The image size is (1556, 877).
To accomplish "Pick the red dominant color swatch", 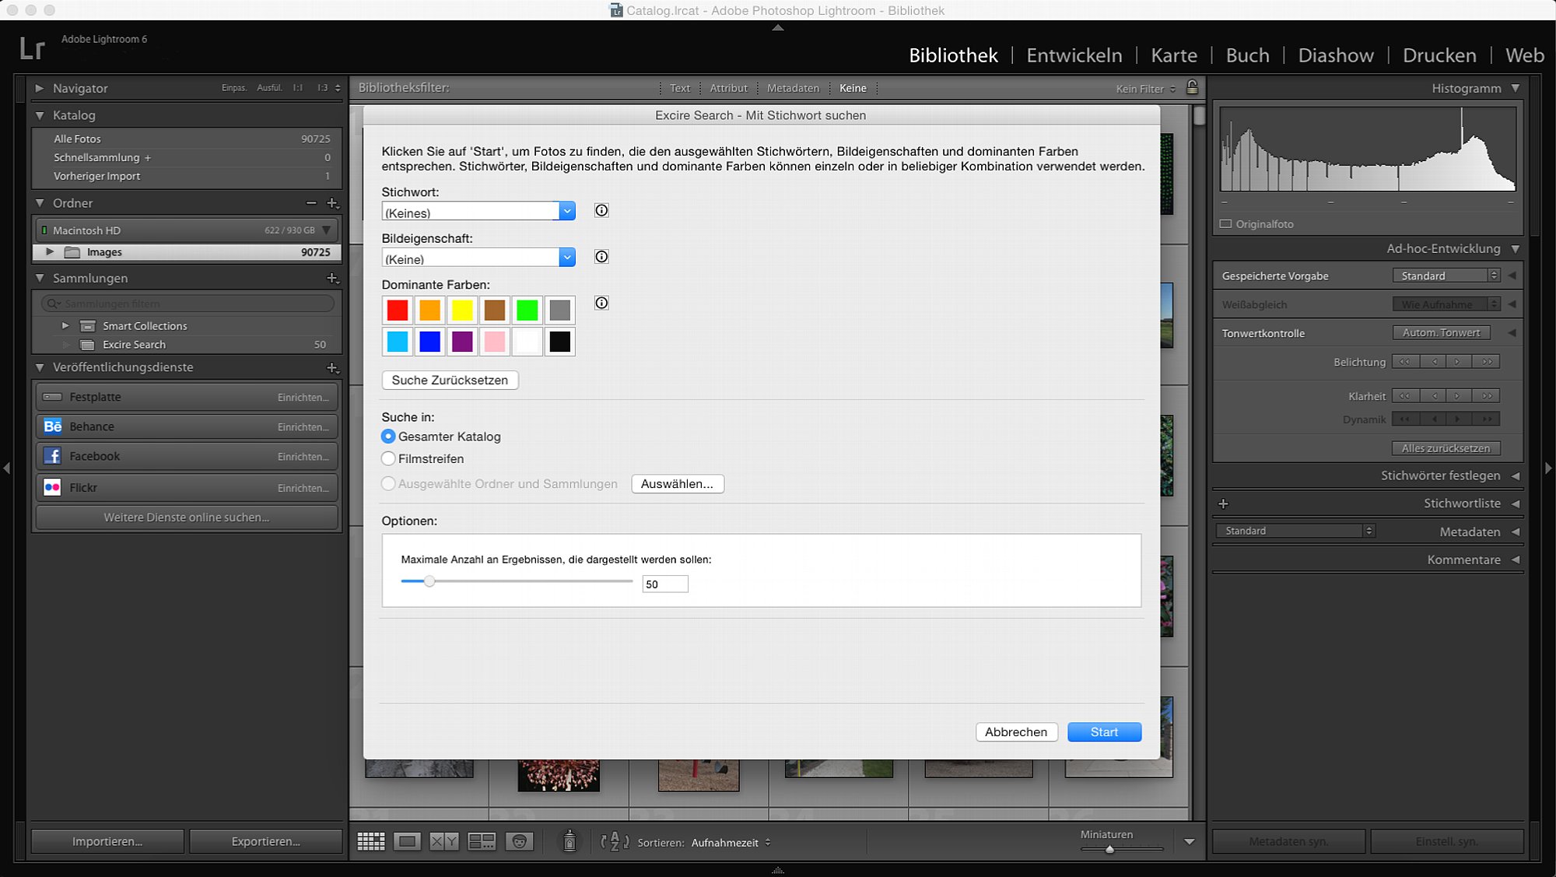I will pos(398,310).
